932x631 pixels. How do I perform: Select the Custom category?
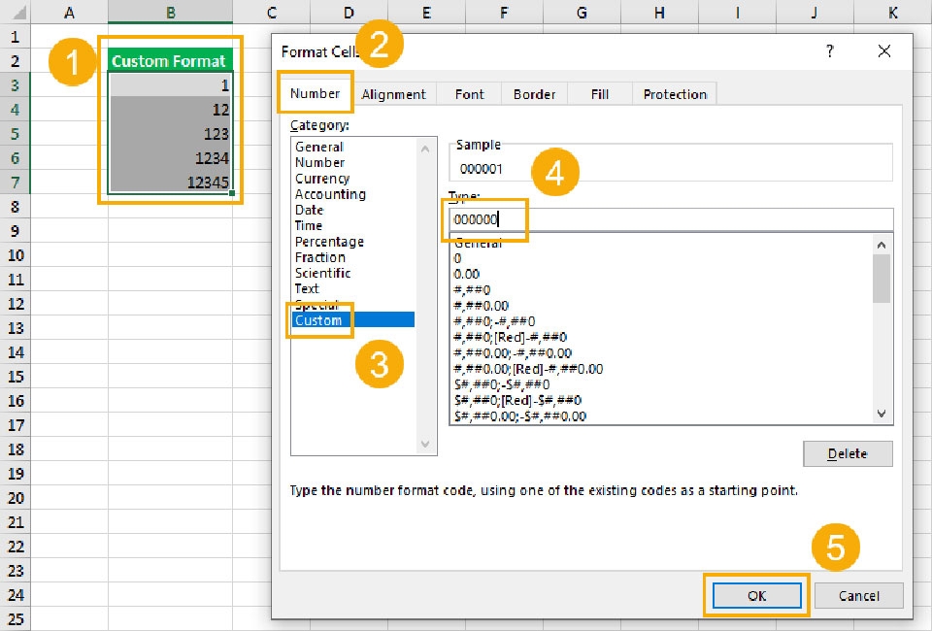[x=353, y=319]
